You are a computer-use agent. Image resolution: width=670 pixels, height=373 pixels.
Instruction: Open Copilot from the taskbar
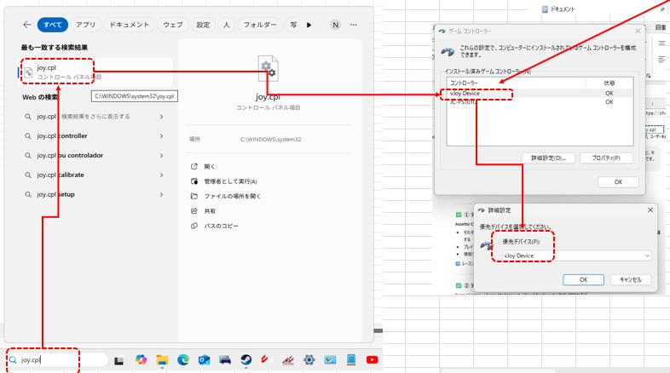pos(142,360)
